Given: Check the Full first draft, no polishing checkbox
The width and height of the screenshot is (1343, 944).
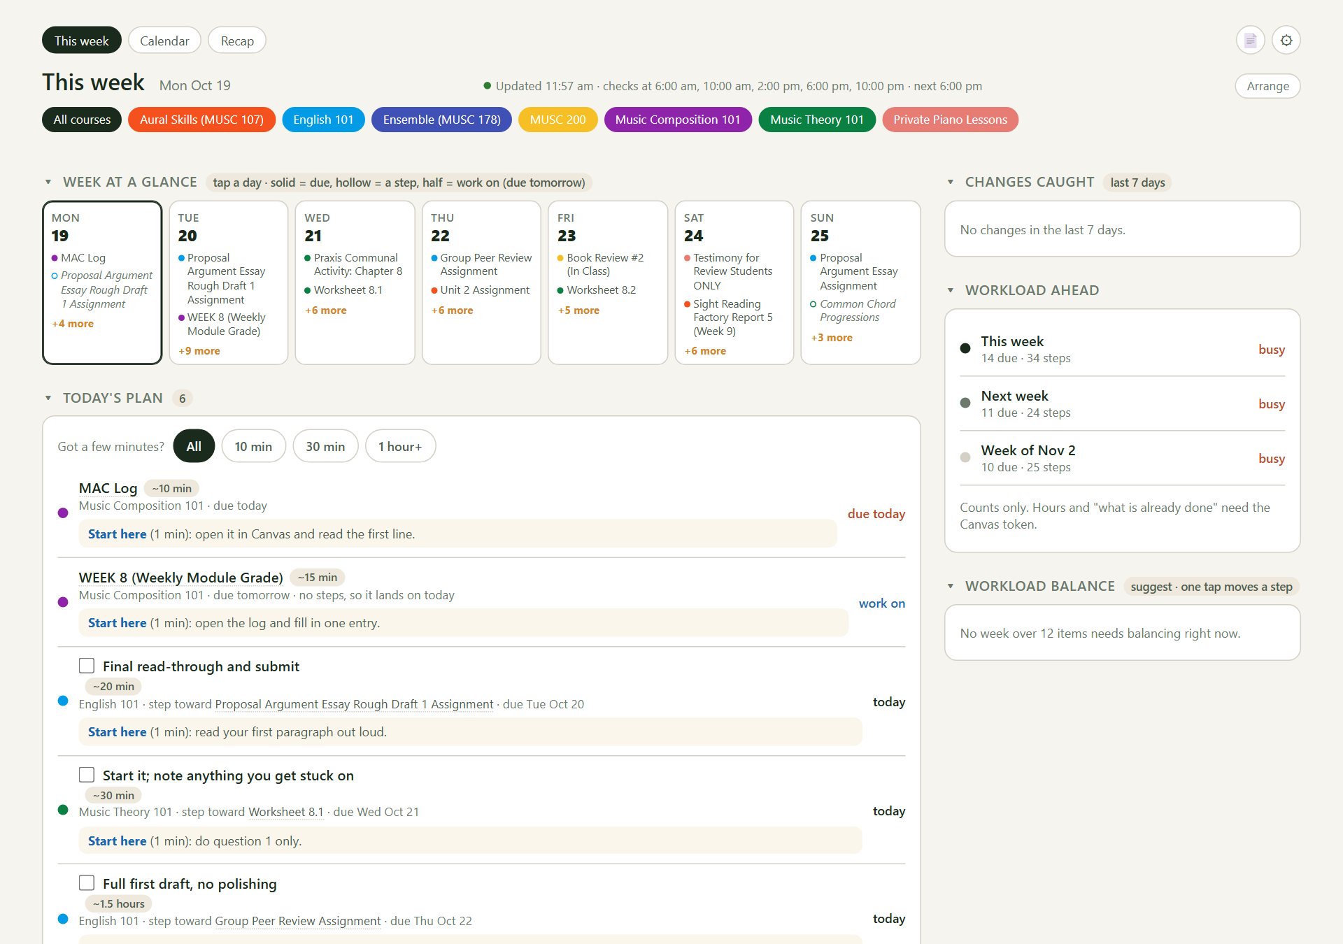Looking at the screenshot, I should pyautogui.click(x=87, y=883).
